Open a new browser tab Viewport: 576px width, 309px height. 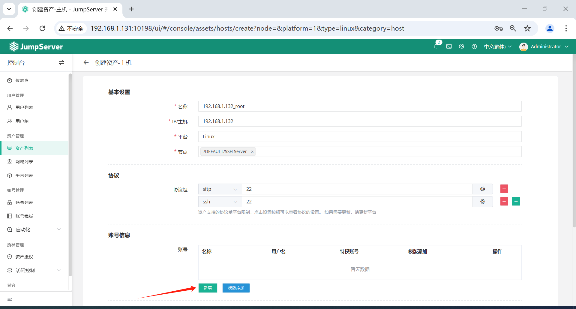tap(131, 9)
